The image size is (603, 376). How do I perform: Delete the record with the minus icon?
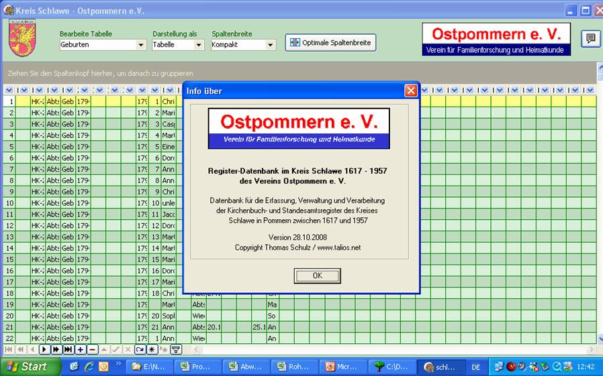(x=92, y=350)
